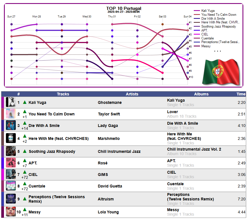Open artist Lady Gaga

point(108,126)
